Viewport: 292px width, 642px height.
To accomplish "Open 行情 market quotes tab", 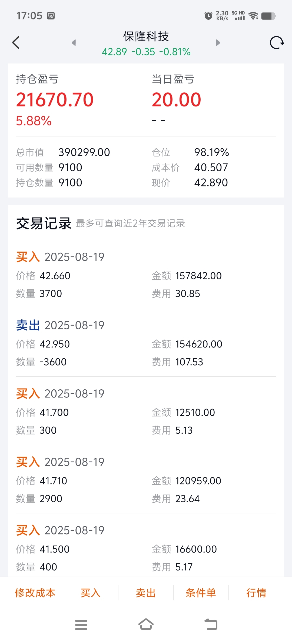I will coord(256,593).
